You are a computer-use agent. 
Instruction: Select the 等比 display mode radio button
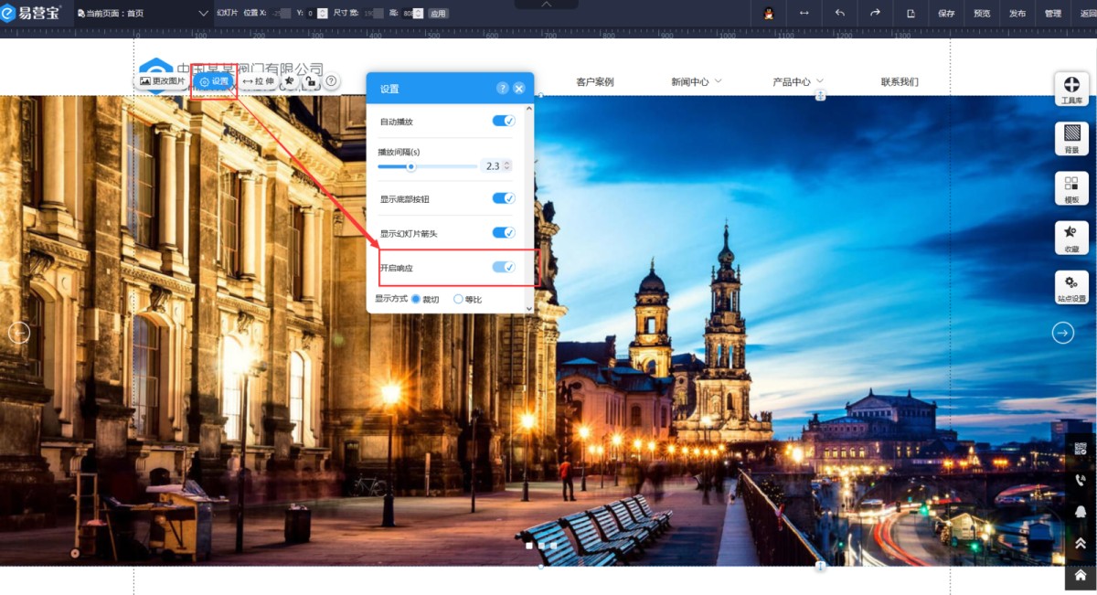click(x=459, y=299)
